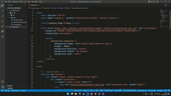This screenshot has width=171, height=96.
Task: Change CRLF end of line sequence
Action: (x=96, y=91)
